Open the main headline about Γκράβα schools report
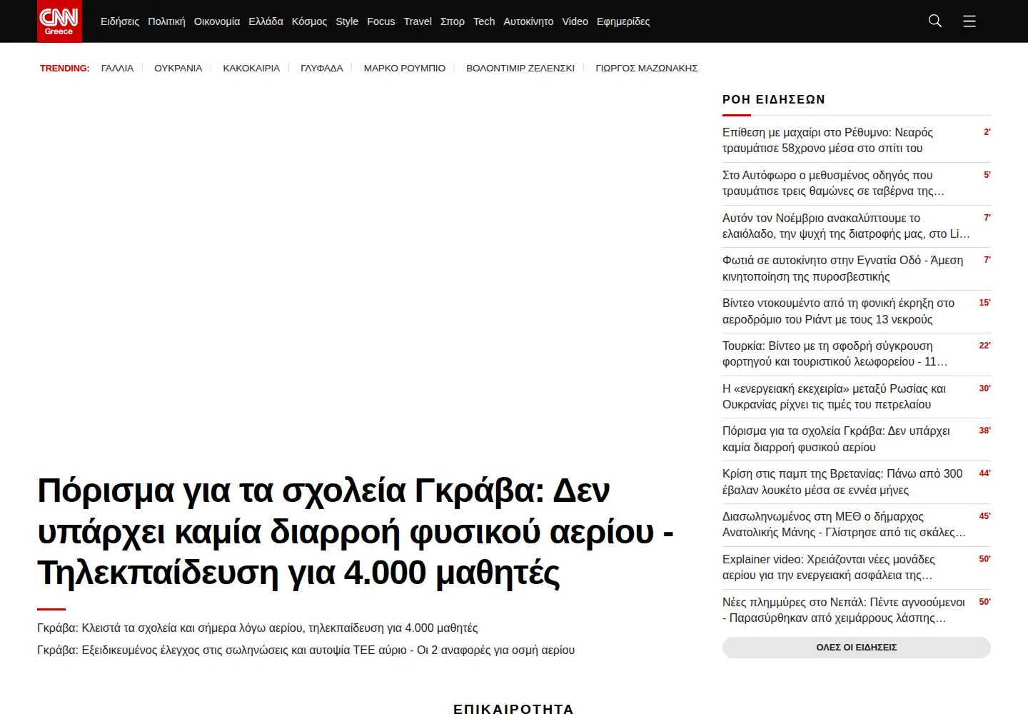Viewport: 1028px width, 714px height. (356, 532)
